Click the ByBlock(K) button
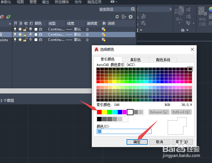The image size is (212, 163). pyautogui.click(x=181, y=112)
